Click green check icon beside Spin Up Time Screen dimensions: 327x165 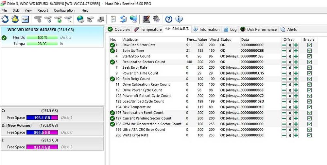tap(112, 51)
